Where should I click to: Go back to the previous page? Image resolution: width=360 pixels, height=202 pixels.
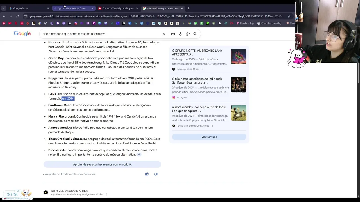tap(4, 16)
